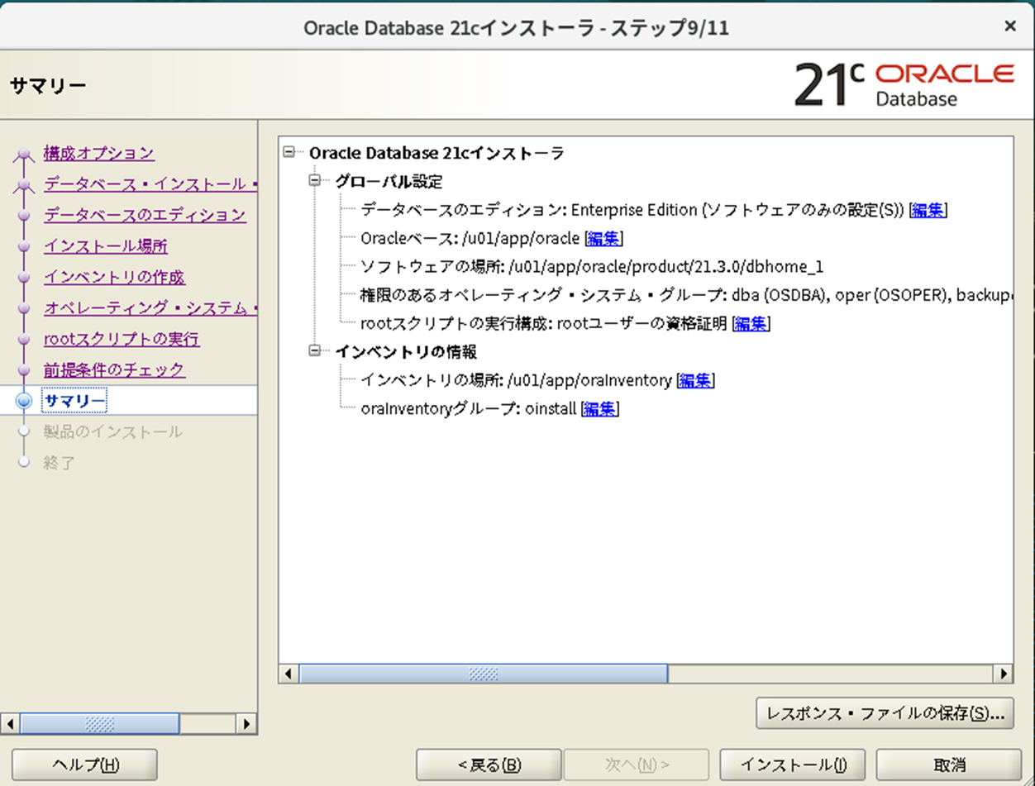Screen dimensions: 1035x786
Task: Collapse the インベントリの情報 tree node
Action: (314, 351)
